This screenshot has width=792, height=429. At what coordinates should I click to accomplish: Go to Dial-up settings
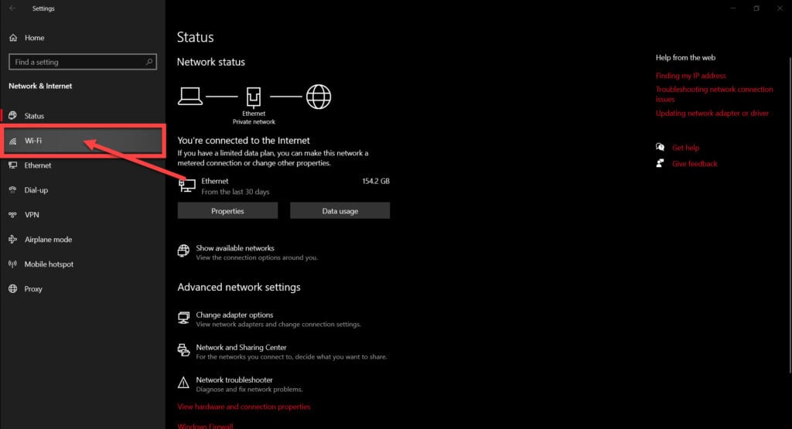pos(83,190)
